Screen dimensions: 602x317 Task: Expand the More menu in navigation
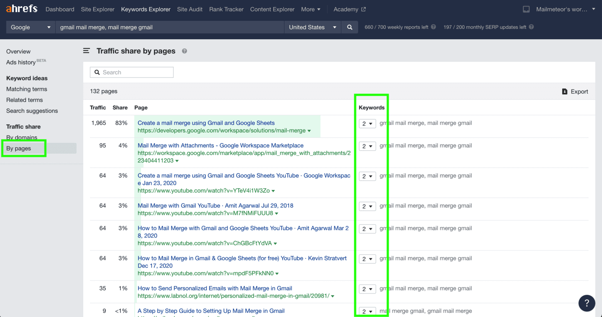click(311, 9)
